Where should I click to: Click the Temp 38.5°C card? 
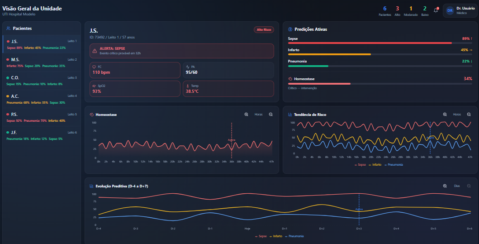[x=228, y=89]
